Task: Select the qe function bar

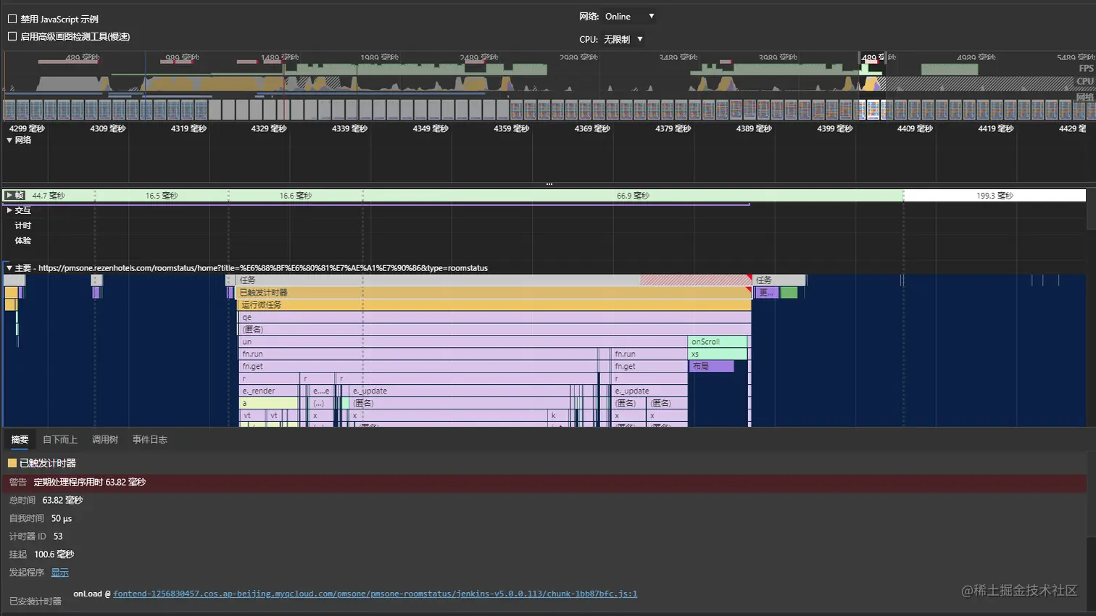Action: pyautogui.click(x=494, y=317)
